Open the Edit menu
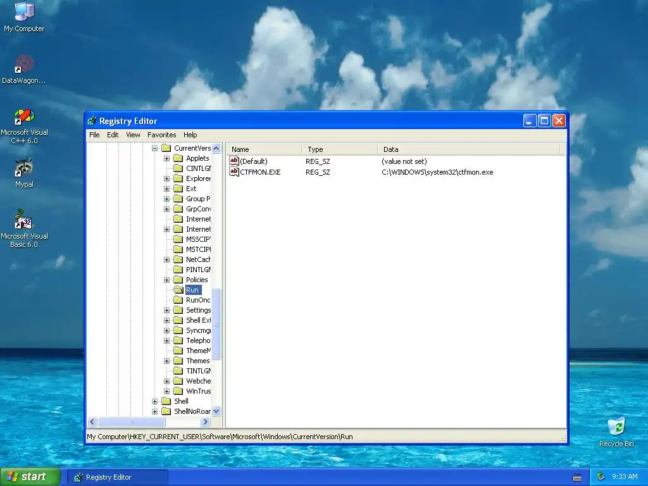648x486 pixels. coord(113,135)
